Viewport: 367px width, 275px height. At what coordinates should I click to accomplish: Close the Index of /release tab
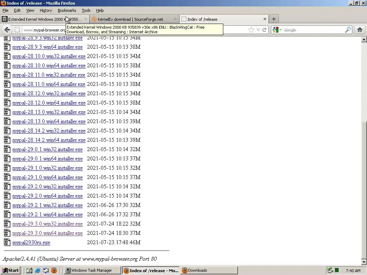tap(265, 19)
